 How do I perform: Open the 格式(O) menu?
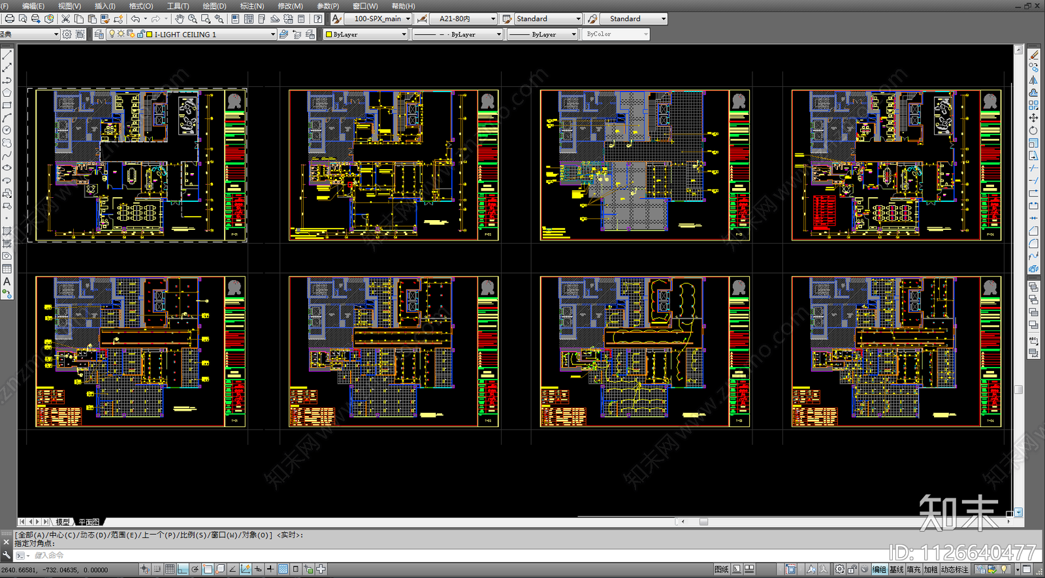tap(141, 6)
